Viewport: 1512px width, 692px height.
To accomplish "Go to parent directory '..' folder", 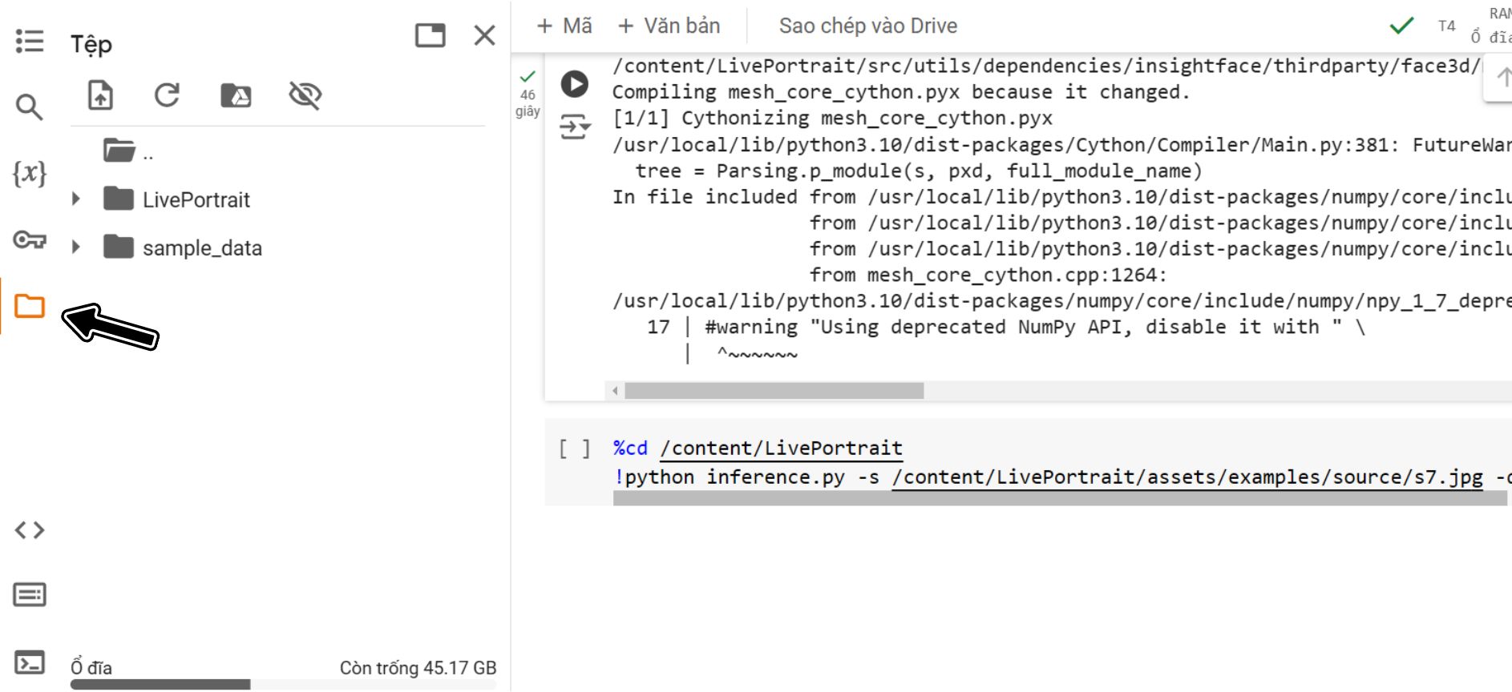I will (x=128, y=151).
